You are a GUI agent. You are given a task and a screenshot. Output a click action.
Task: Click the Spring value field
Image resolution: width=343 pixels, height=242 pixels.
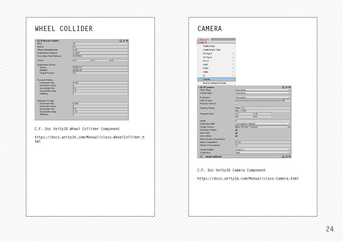point(100,67)
